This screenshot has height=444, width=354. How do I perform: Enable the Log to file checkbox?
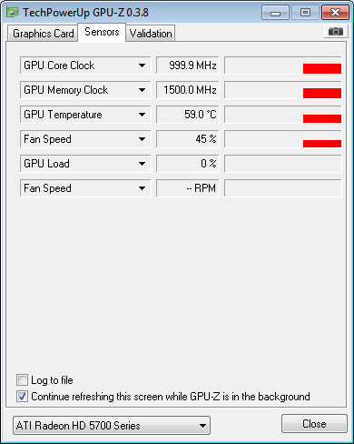point(22,380)
